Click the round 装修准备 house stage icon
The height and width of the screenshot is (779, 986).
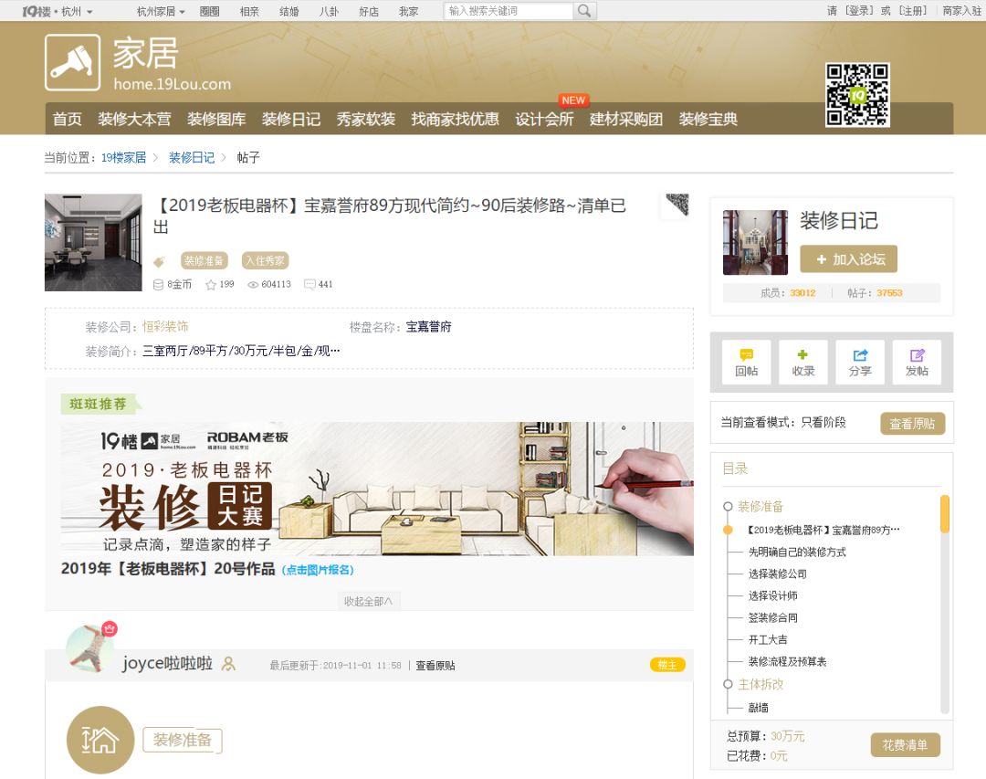tap(100, 740)
